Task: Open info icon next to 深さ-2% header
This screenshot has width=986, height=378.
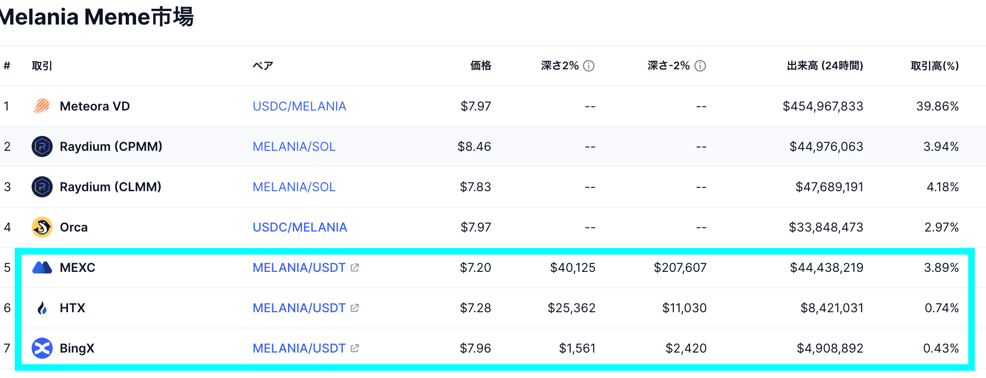Action: (x=700, y=66)
